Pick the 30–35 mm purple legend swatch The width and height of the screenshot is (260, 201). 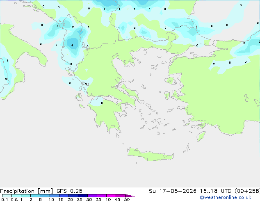point(92,196)
